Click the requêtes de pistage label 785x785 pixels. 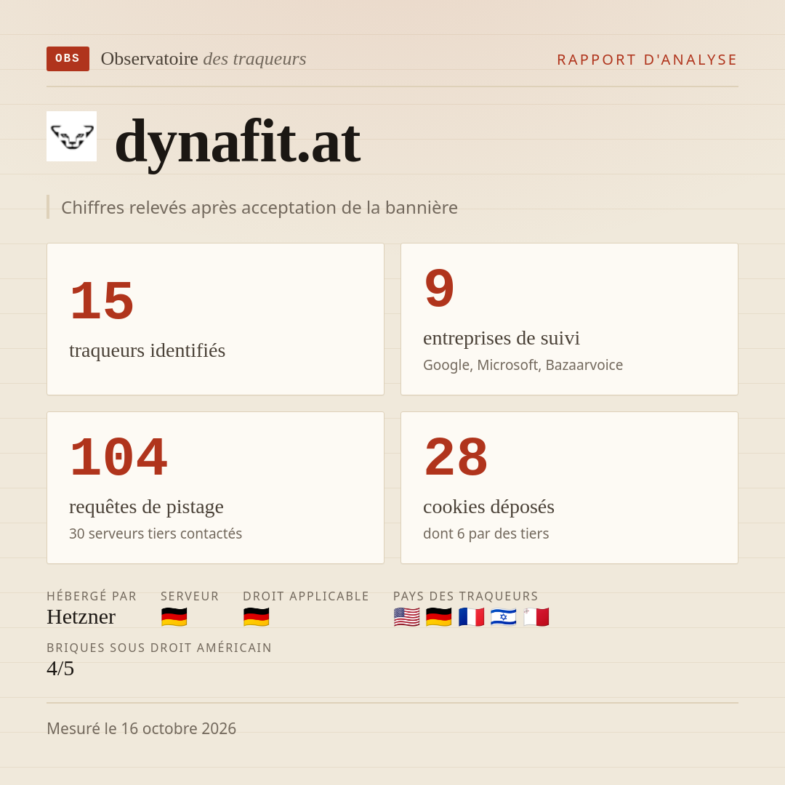146,507
